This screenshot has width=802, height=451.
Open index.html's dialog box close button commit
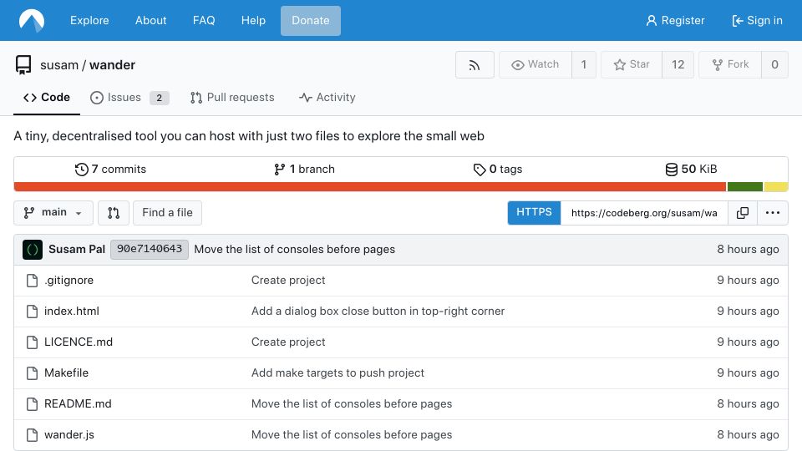click(x=378, y=312)
